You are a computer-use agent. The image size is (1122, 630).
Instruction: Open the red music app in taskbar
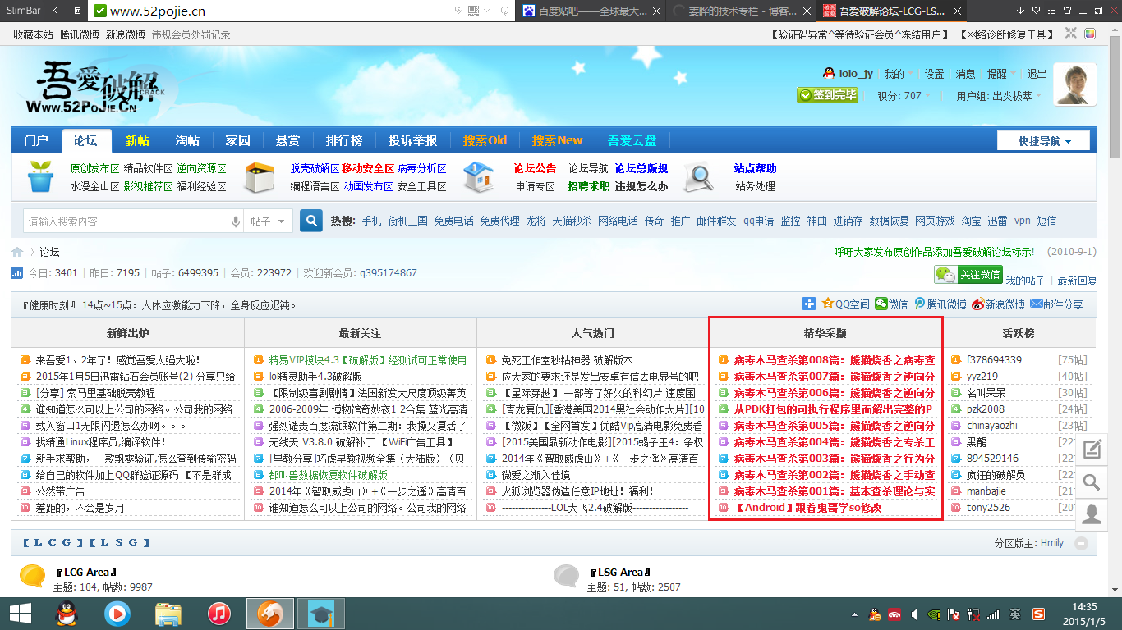tap(219, 612)
